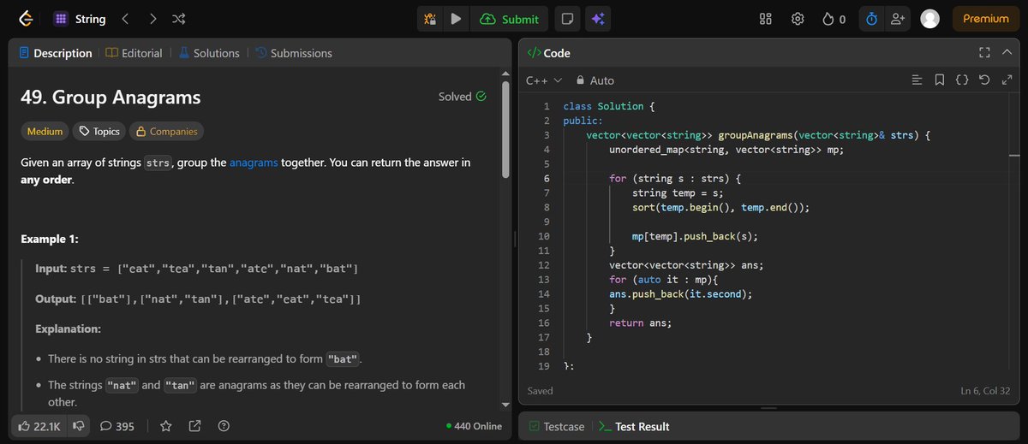This screenshot has height=444, width=1028.
Task: Open the notes sticky icon
Action: click(x=566, y=19)
